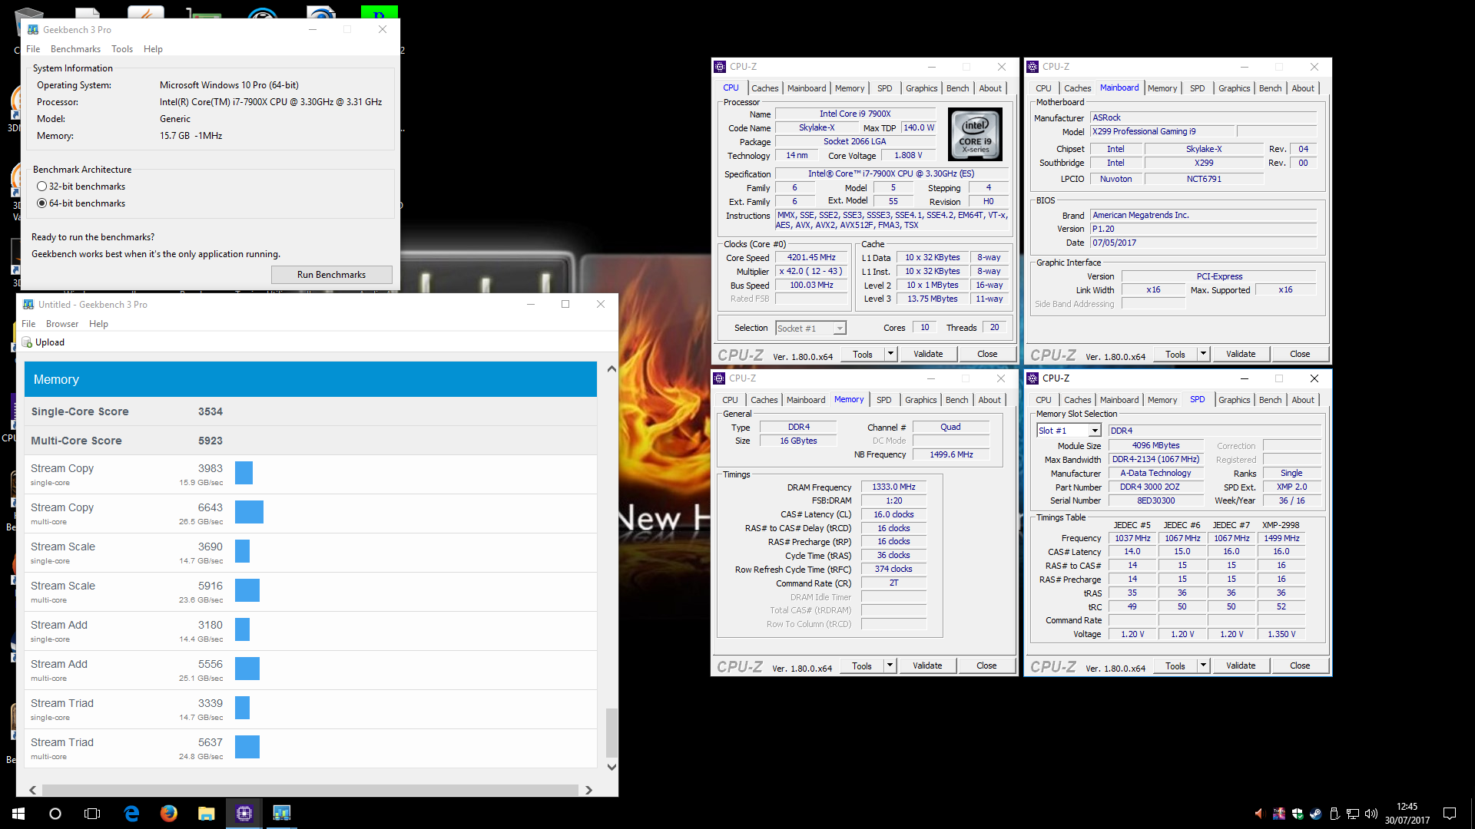Click the Geekbench results horizontal scrollbar track
1475x829 pixels.
310,790
